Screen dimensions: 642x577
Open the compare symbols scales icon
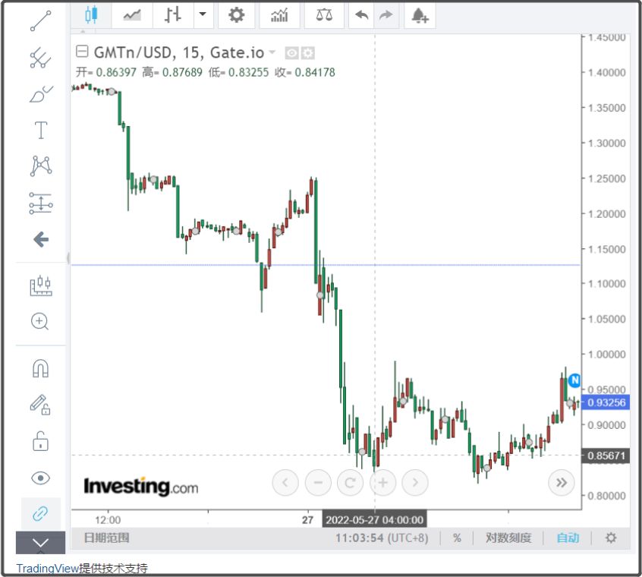pos(324,15)
